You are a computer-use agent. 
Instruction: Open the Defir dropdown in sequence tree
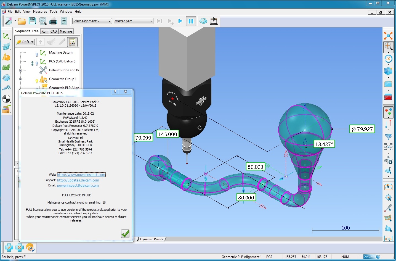point(25,42)
